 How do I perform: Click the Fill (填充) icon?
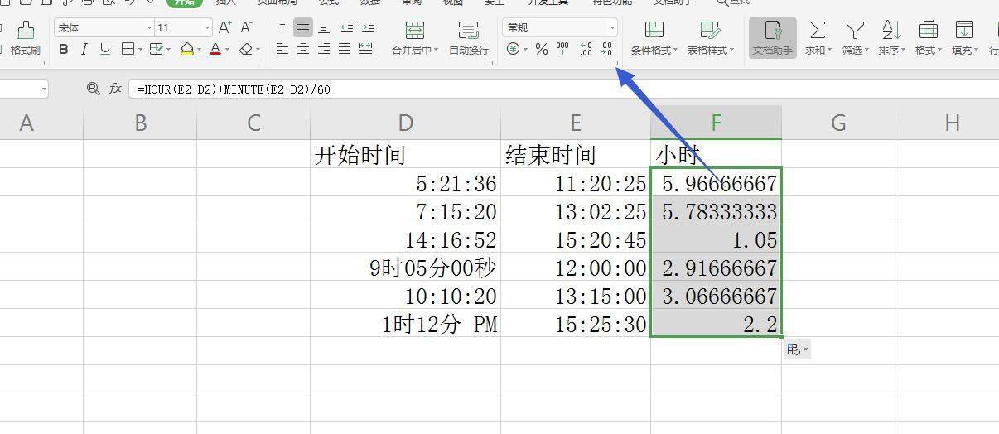point(964,31)
